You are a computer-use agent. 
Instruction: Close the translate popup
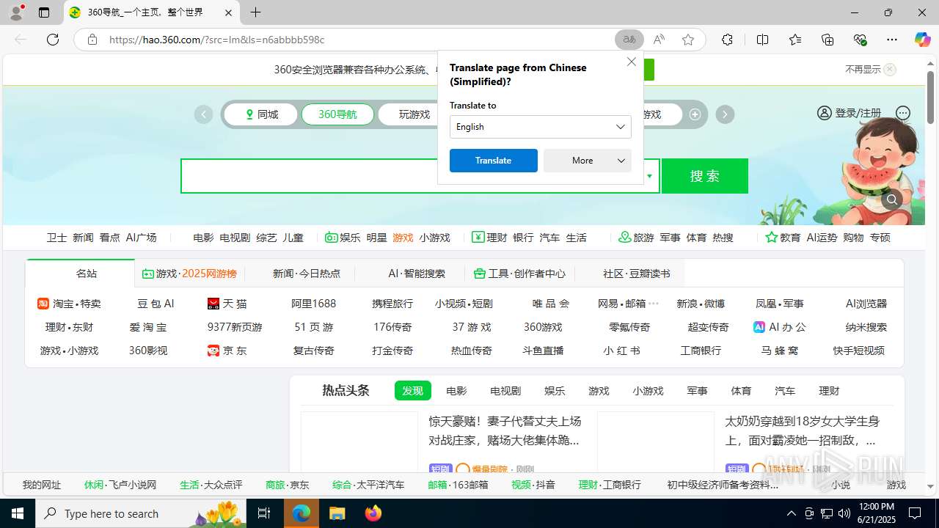coord(632,62)
